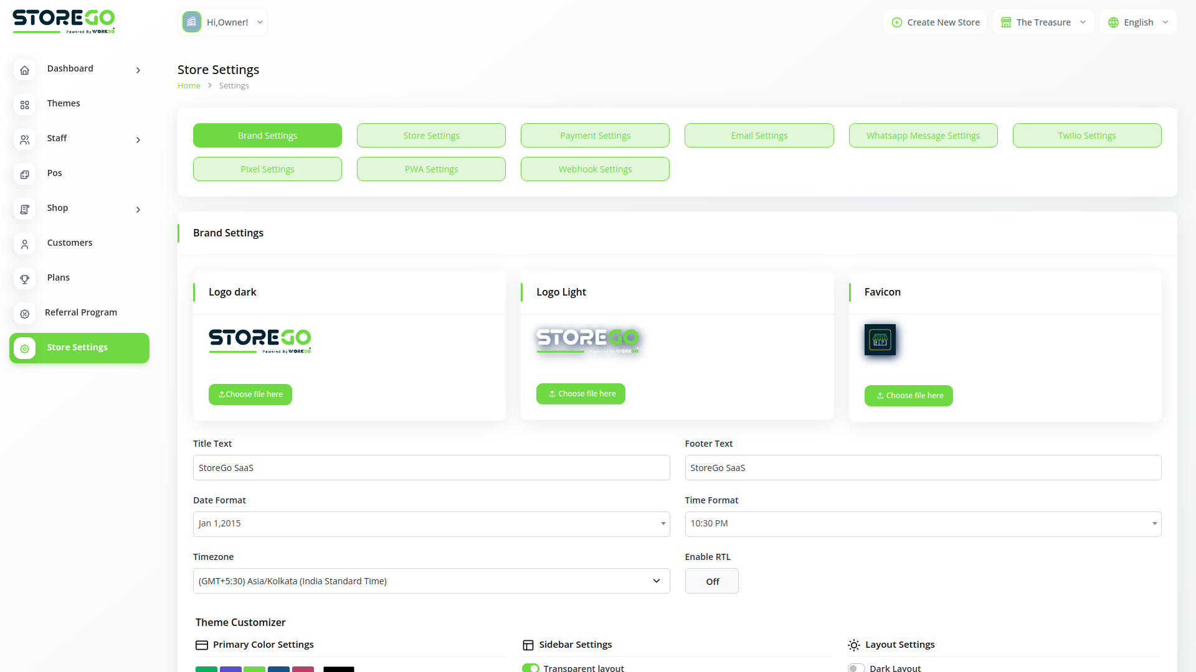The width and height of the screenshot is (1196, 672).
Task: Open the Whatsapp Message Settings tab
Action: [923, 135]
